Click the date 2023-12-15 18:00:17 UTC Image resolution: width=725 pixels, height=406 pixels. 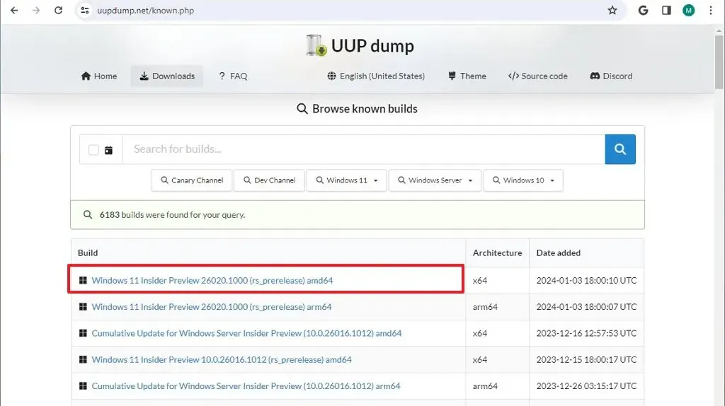tap(586, 359)
